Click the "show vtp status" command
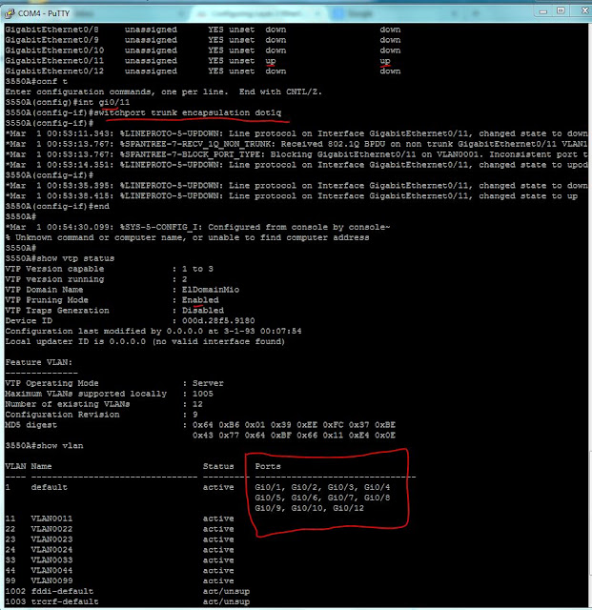The width and height of the screenshot is (592, 610). coord(75,258)
